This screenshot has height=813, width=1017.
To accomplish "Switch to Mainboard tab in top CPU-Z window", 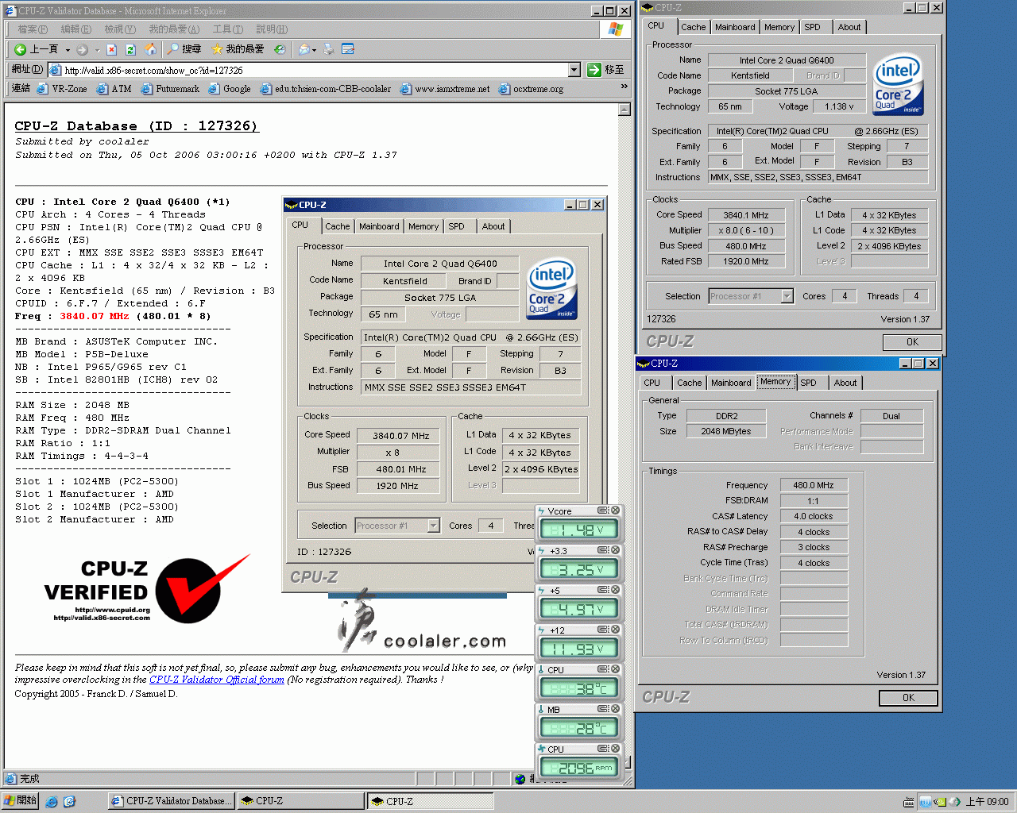I will (735, 27).
